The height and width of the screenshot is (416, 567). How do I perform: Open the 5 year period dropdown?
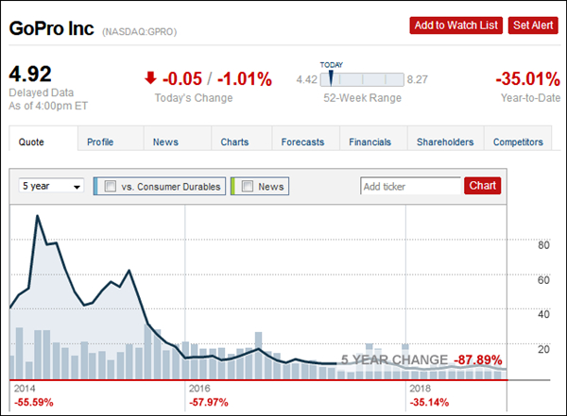52,187
